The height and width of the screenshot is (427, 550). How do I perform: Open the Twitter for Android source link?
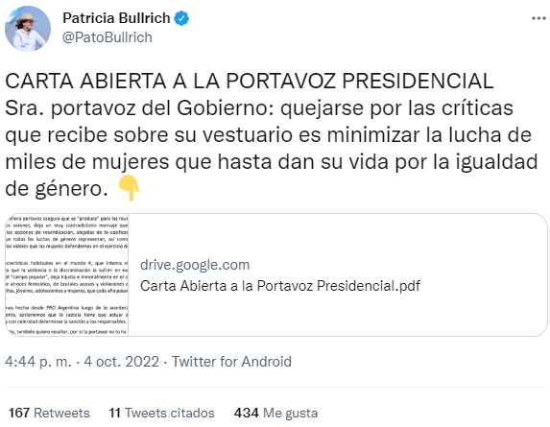pos(231,362)
